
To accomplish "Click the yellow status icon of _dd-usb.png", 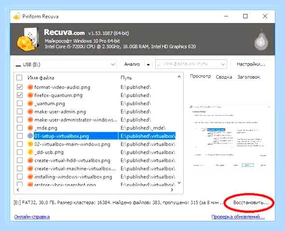I will point(30,152).
